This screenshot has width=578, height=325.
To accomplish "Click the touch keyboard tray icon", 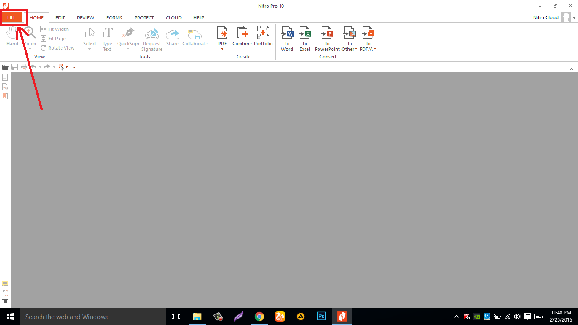I will click(x=539, y=317).
